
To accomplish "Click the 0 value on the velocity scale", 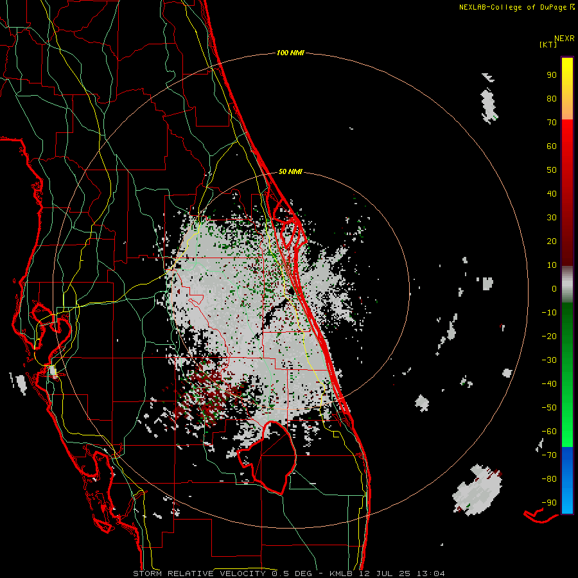I will tap(554, 288).
